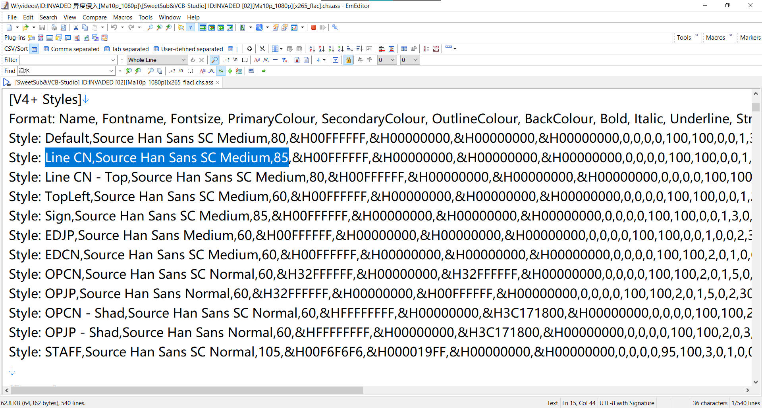This screenshot has width=762, height=408.
Task: Click Ln 15, Col 44 in status bar
Action: click(579, 403)
